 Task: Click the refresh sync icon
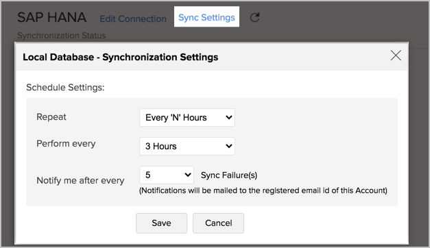click(x=254, y=18)
